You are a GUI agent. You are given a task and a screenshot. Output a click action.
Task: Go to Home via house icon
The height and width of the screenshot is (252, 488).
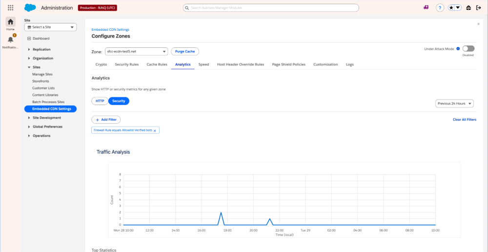point(11,22)
